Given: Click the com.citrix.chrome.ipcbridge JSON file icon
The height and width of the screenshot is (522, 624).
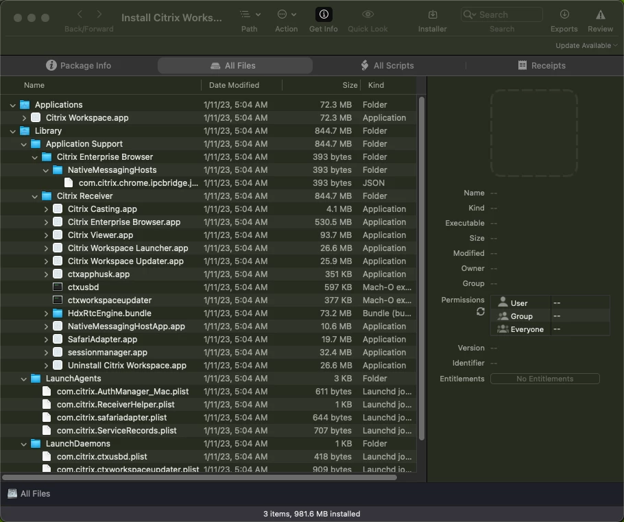Looking at the screenshot, I should 69,182.
